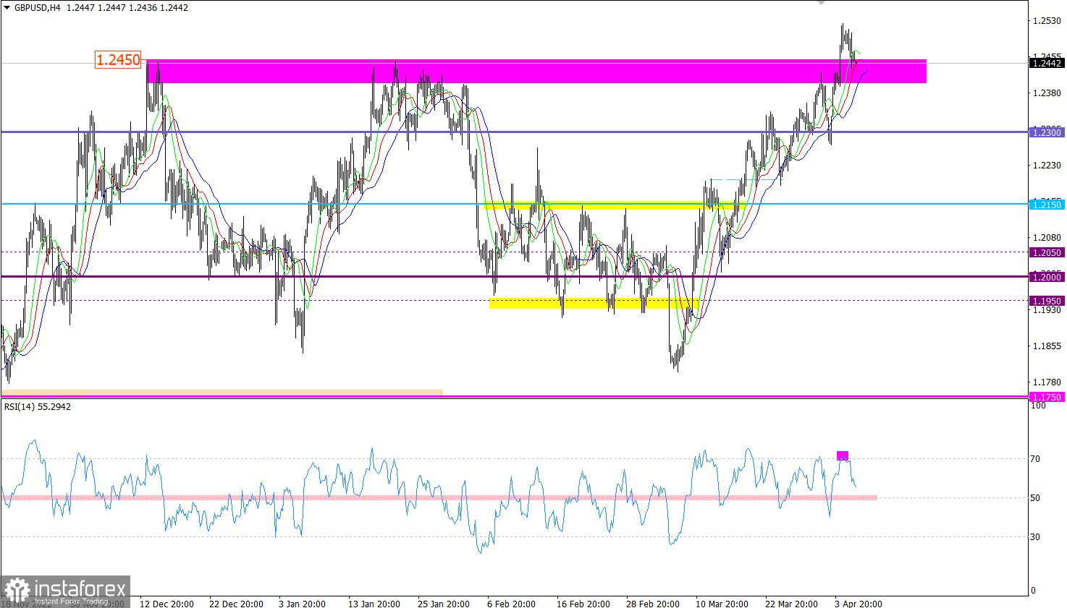Click the 1.1855 price axis label

1047,346
